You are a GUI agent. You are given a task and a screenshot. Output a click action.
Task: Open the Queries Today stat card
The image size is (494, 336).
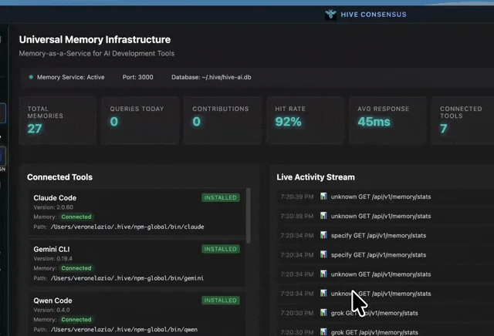[140, 120]
